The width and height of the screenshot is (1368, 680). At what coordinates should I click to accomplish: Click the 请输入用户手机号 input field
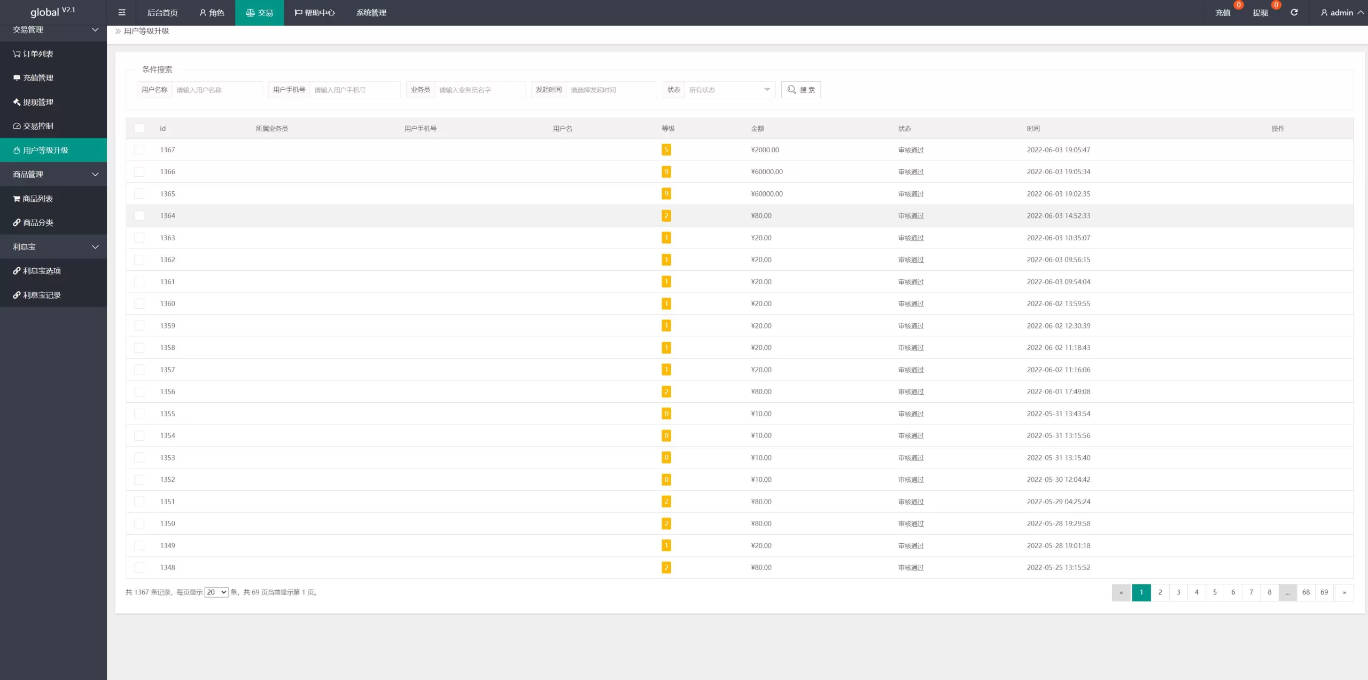click(354, 90)
